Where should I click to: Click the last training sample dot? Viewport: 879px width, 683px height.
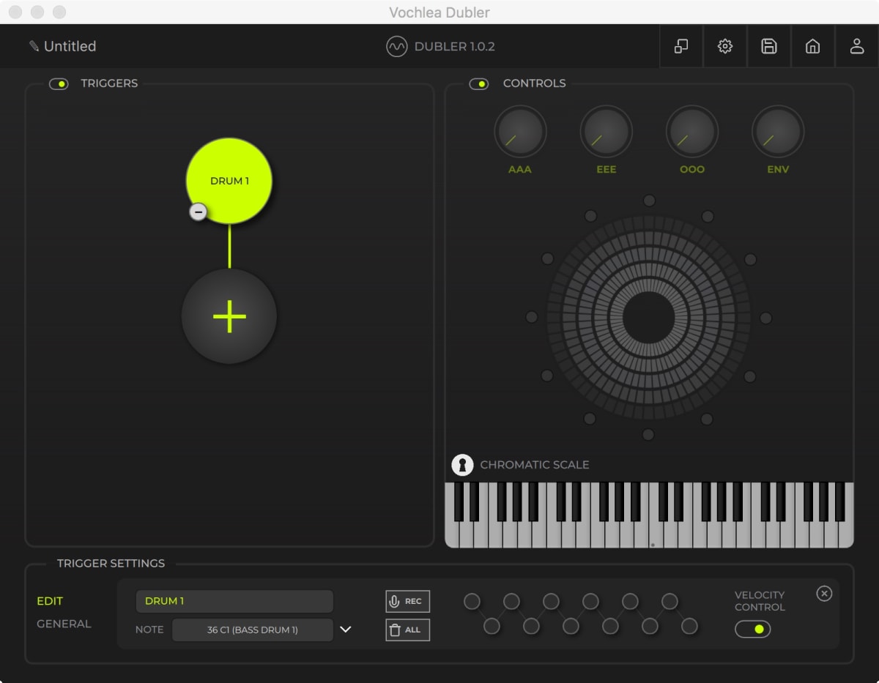(689, 626)
